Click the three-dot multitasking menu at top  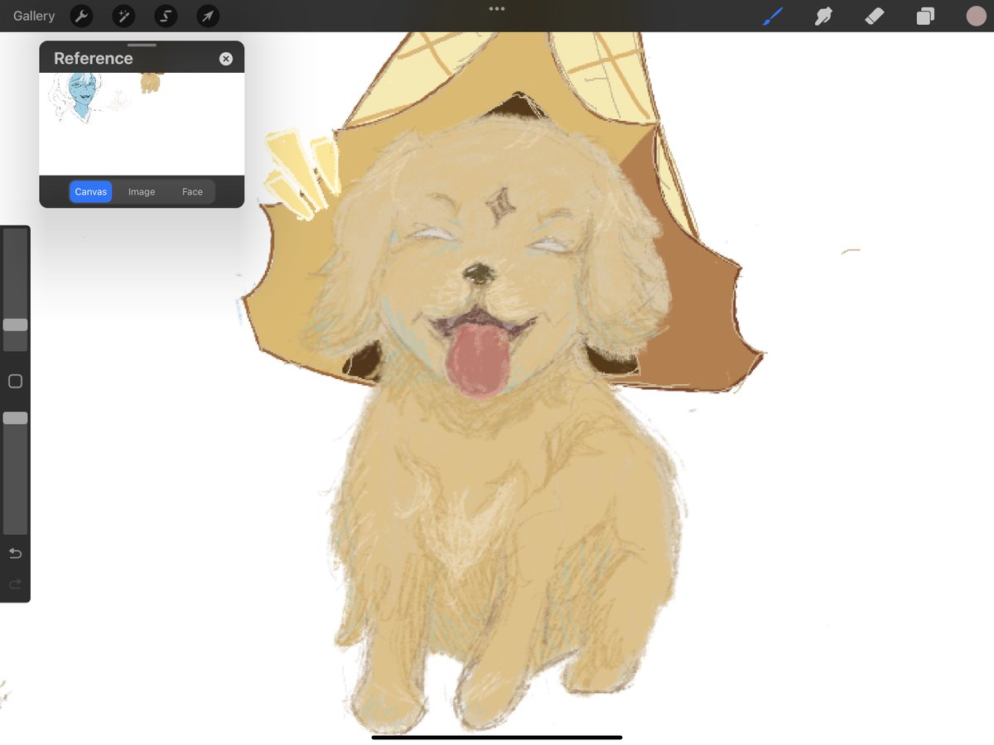497,9
